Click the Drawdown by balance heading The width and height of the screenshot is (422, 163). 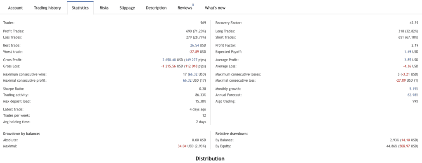click(21, 133)
